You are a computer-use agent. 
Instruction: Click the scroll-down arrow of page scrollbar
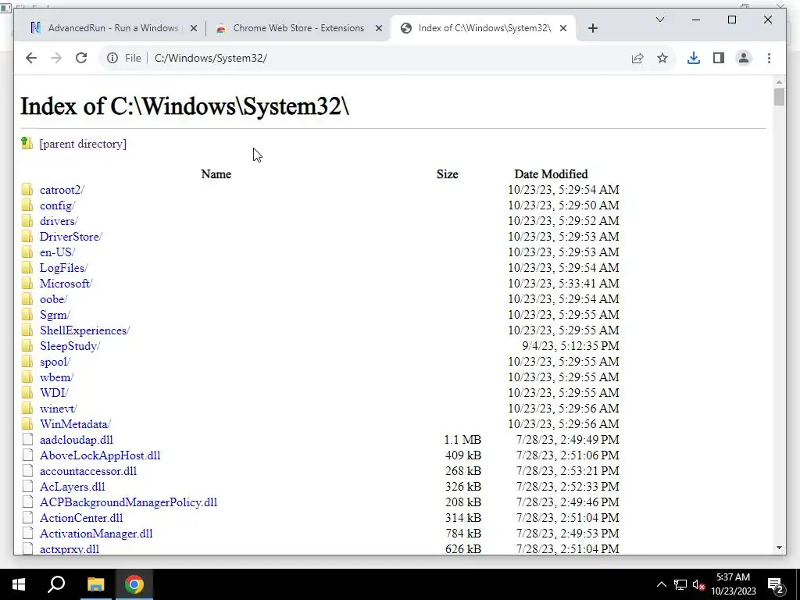[779, 548]
